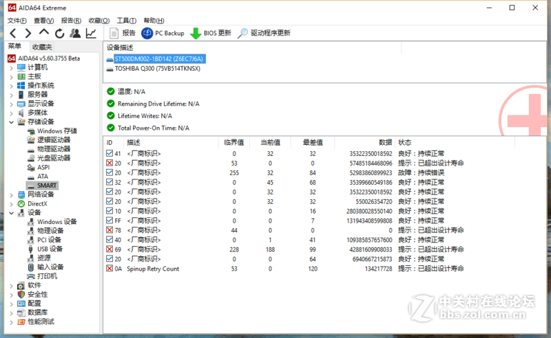551x338 pixels.
Task: Open the graph chart icon
Action: click(91, 33)
